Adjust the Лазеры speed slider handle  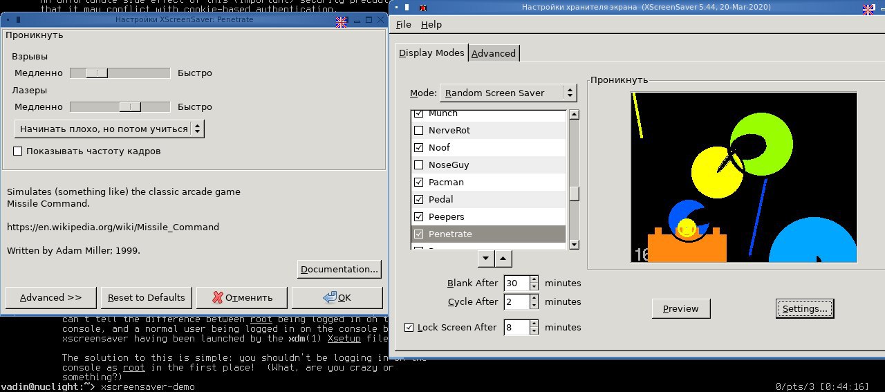click(130, 106)
